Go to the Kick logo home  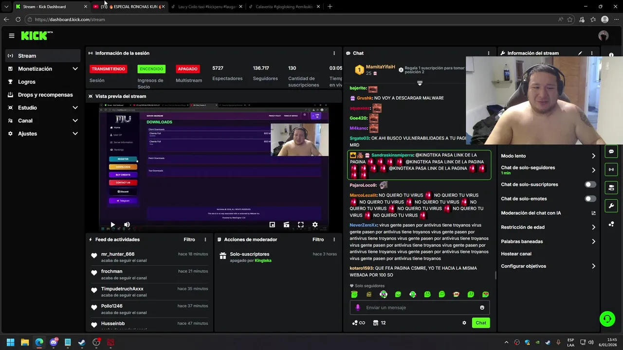pos(37,35)
